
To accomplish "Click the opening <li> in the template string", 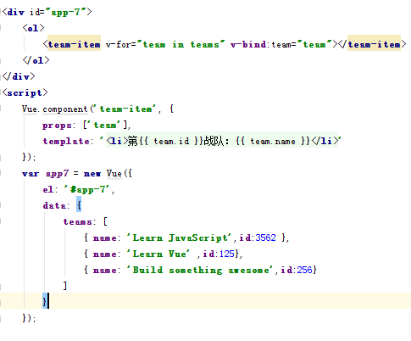I will (117, 141).
